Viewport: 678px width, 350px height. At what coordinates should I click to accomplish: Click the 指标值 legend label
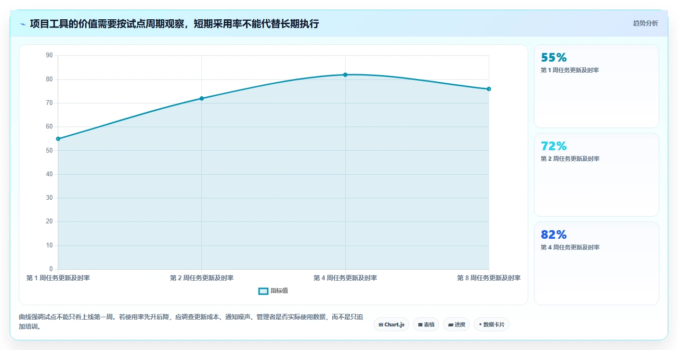(279, 291)
